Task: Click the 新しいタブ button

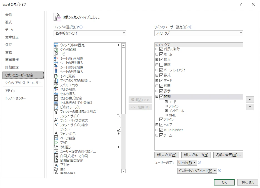Action: click(x=166, y=155)
